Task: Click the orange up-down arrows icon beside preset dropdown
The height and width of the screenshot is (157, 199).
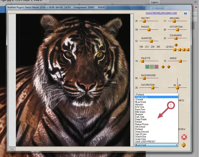Action: [184, 145]
